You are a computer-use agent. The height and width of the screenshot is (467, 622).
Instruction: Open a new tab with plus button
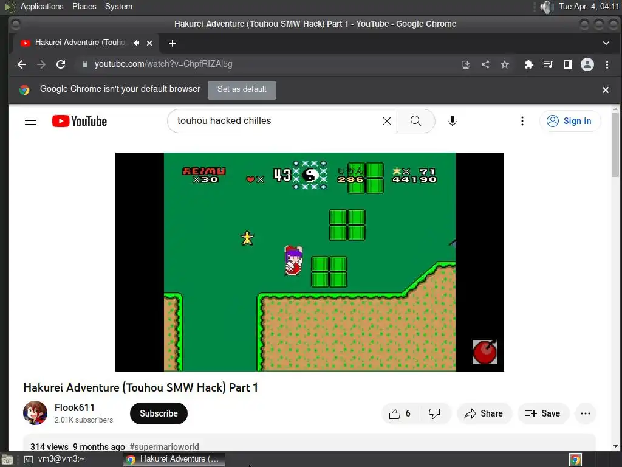(172, 43)
